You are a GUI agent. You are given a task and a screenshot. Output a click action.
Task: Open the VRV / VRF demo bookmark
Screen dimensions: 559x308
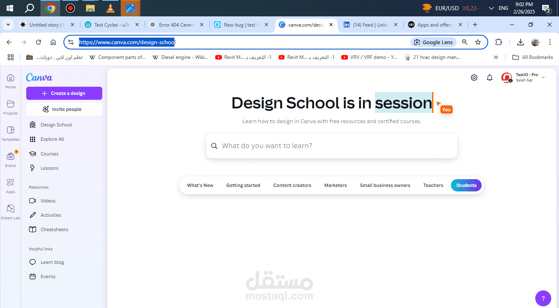[370, 57]
